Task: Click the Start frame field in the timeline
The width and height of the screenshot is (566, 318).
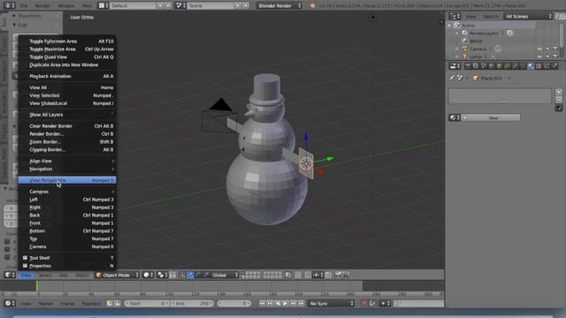Action: pos(147,304)
